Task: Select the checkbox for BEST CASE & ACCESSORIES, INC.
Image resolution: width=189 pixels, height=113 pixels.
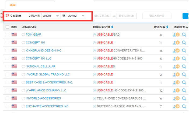Action: coord(7,83)
